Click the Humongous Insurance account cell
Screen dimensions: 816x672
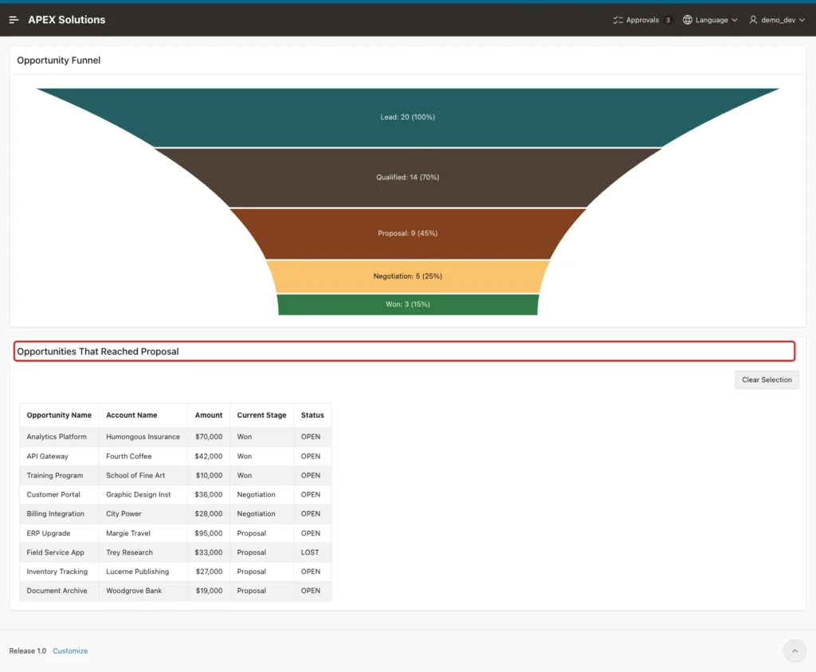point(143,437)
